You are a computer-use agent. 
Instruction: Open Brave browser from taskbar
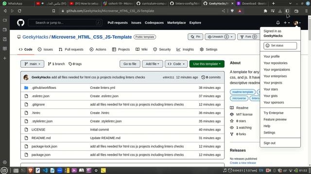click(x=30, y=171)
